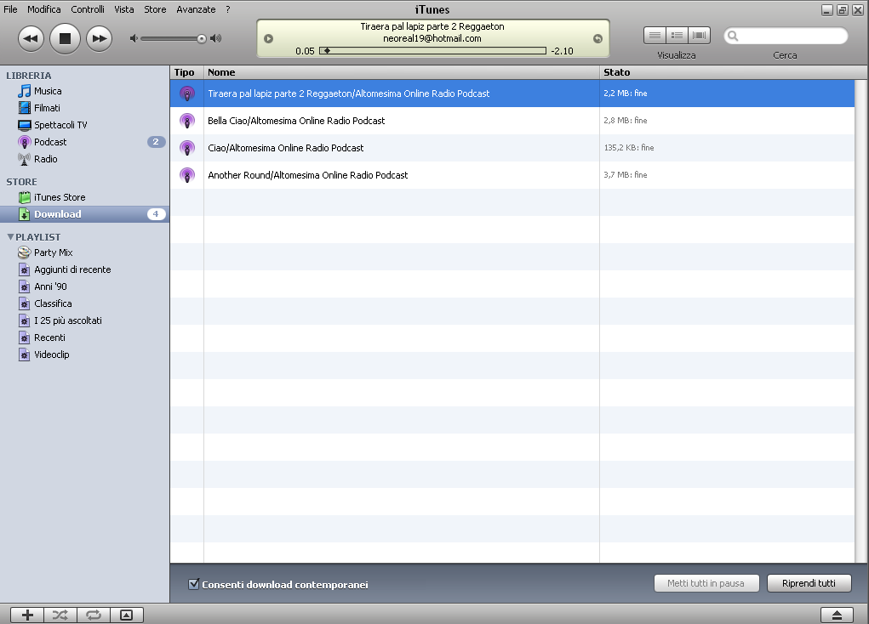
Task: Open the Vista menu
Action: point(124,9)
